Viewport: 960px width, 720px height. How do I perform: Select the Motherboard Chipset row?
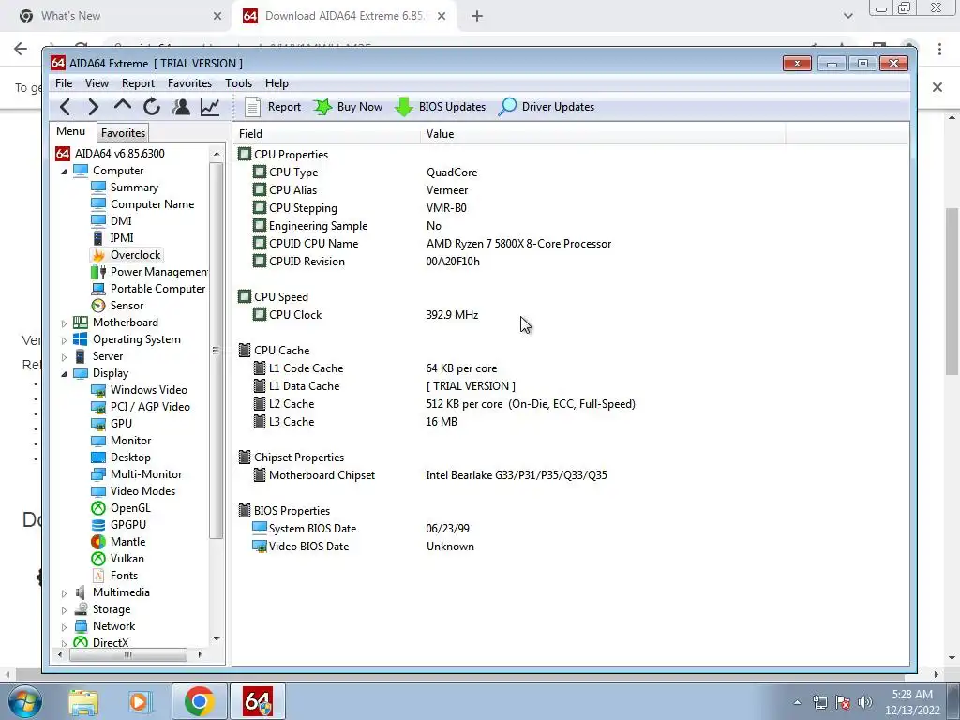click(x=429, y=475)
